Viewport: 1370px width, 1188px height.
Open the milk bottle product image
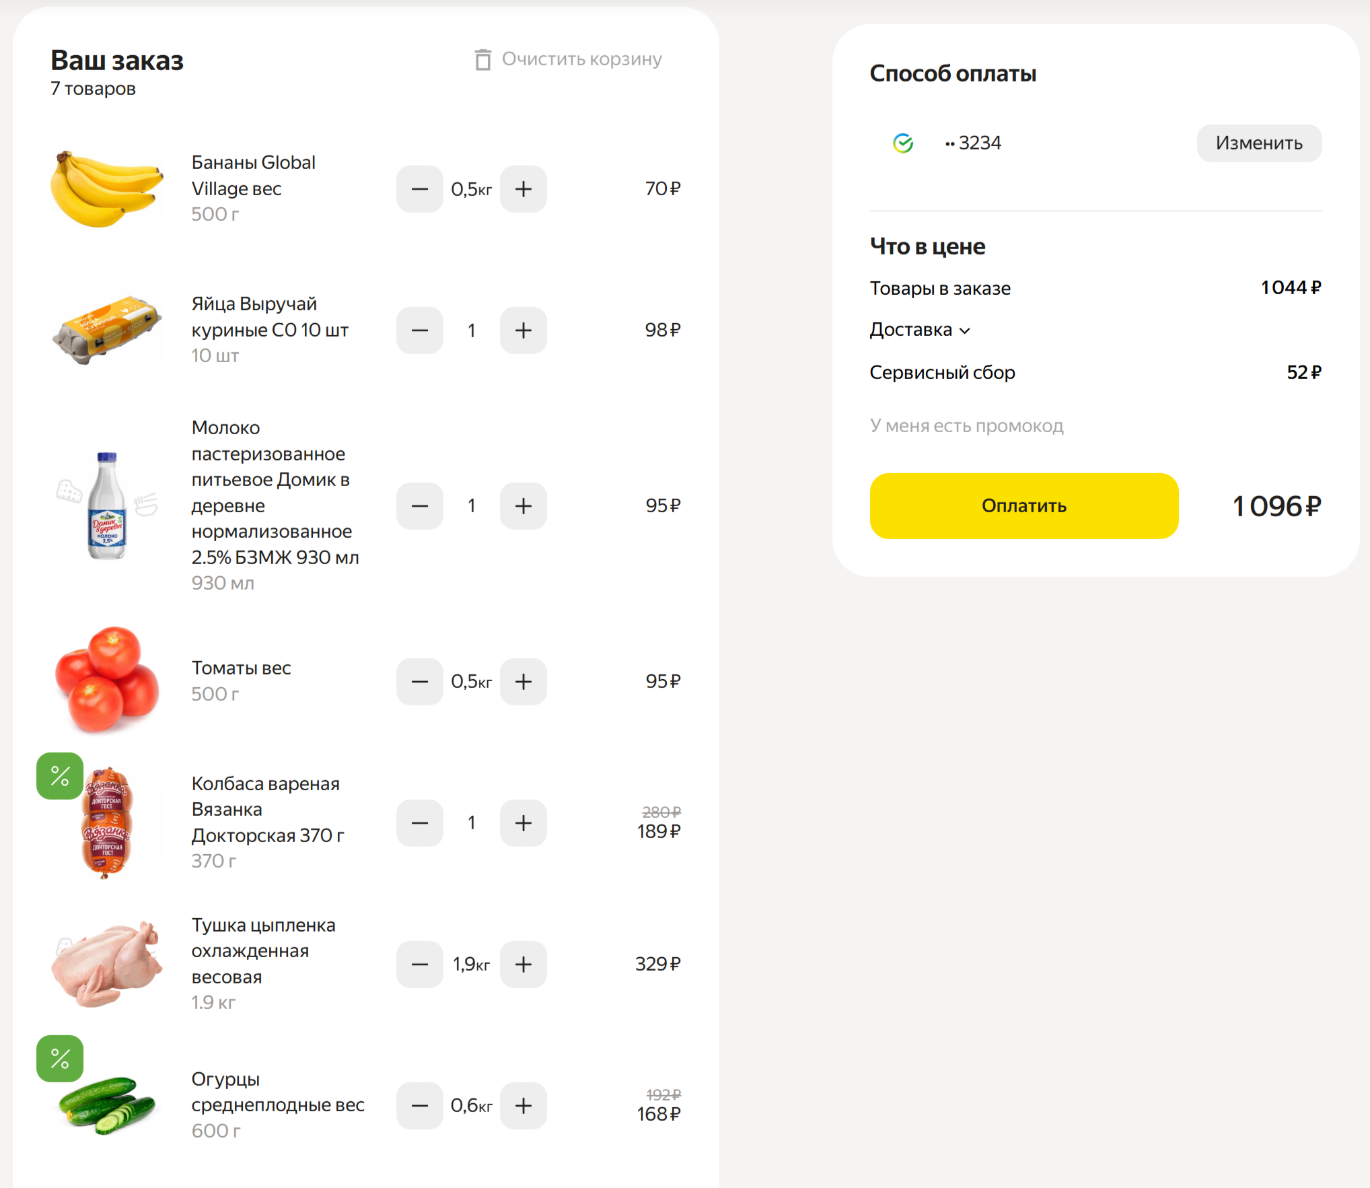click(107, 506)
